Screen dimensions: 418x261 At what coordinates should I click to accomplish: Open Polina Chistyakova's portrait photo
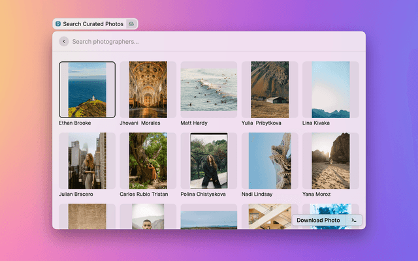click(x=208, y=161)
